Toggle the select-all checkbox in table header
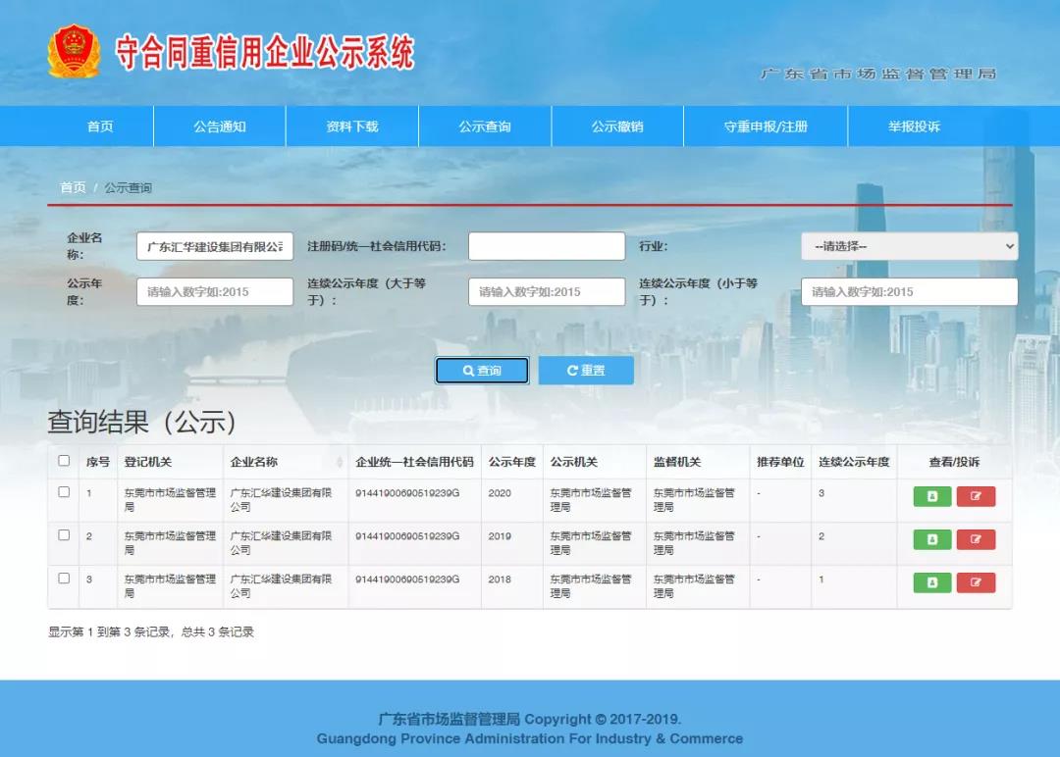 [x=64, y=460]
